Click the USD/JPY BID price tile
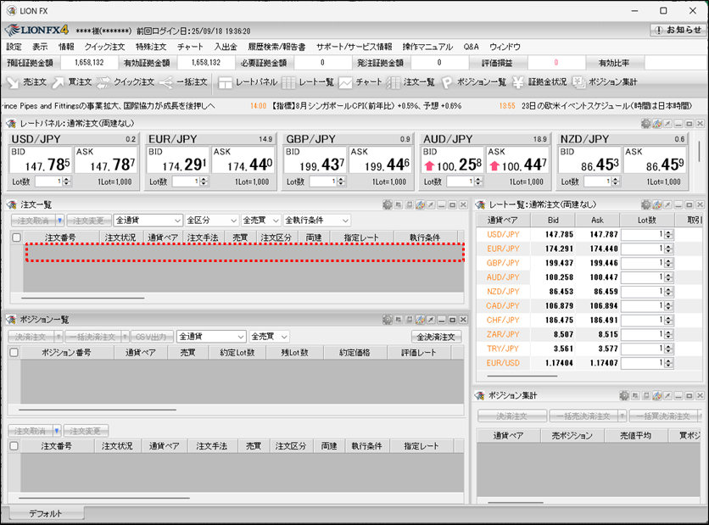Viewport: 709px width, 525px height. 42,162
